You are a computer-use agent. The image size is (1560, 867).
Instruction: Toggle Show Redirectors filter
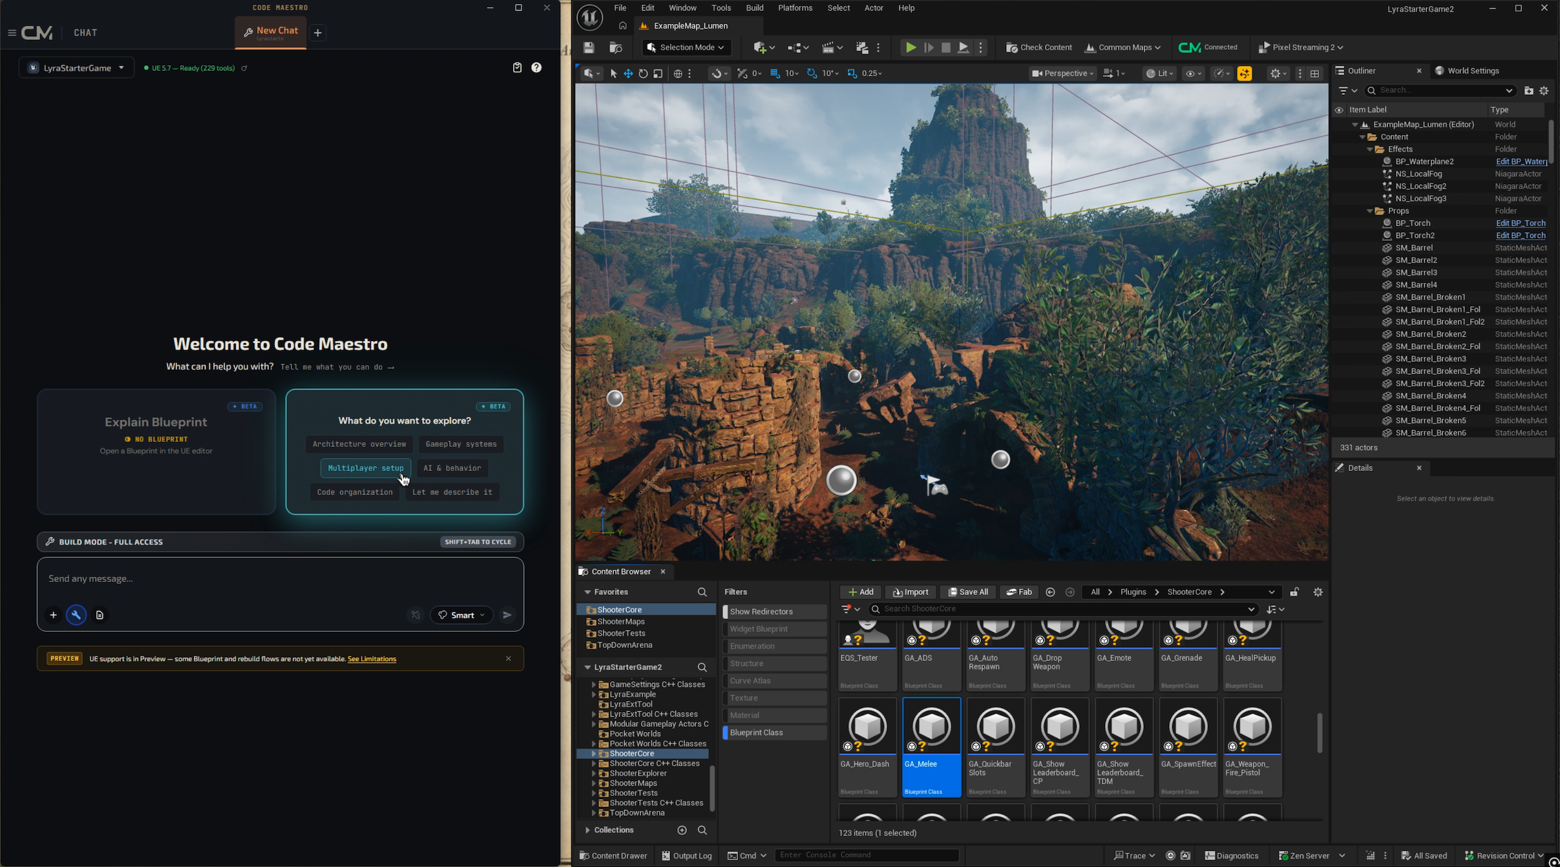(x=774, y=611)
